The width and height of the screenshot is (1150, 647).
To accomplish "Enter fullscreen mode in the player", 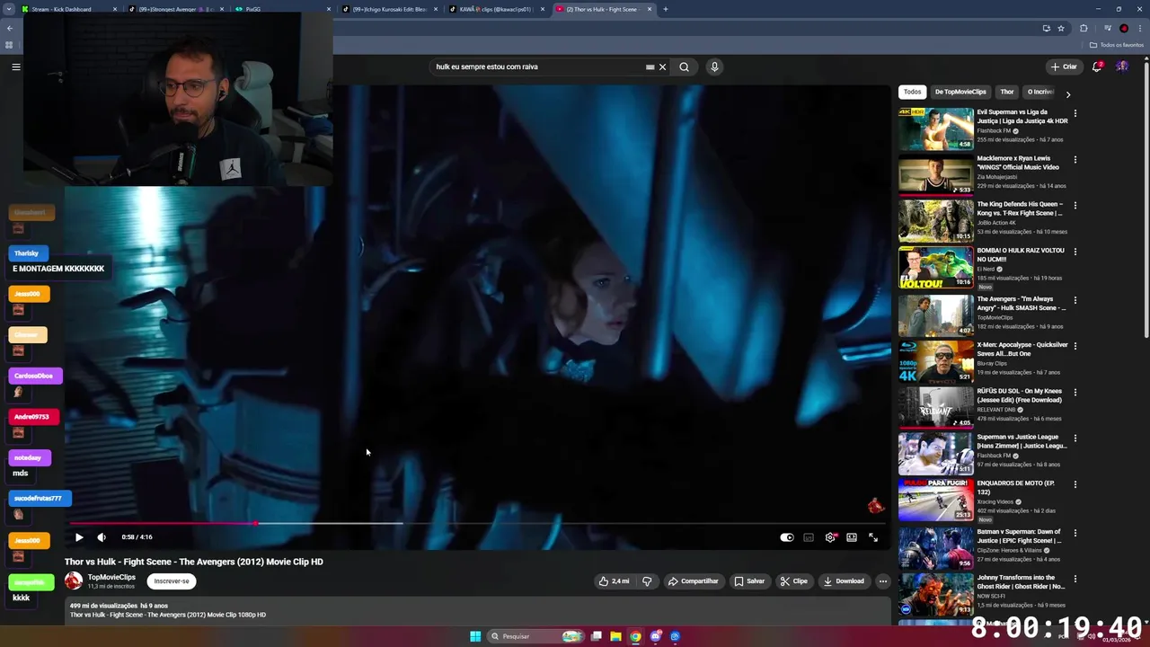I will [873, 537].
